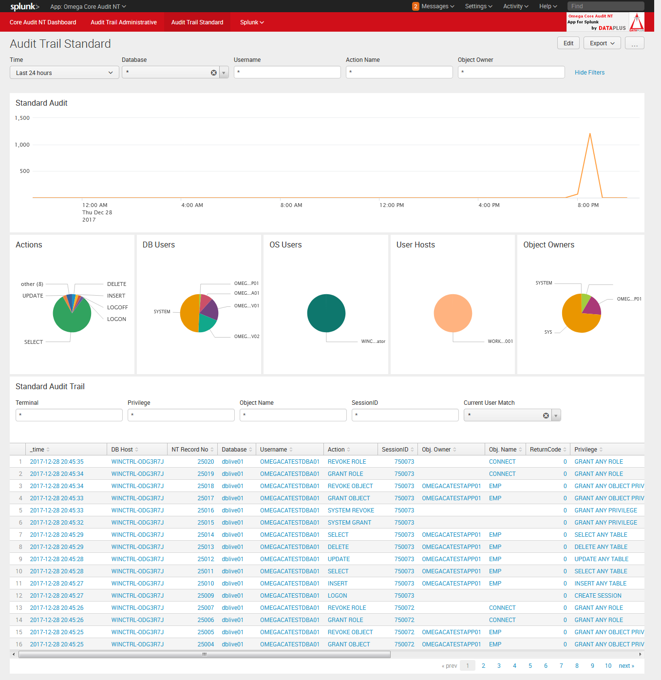Clear the Database filter with the x icon
661x680 pixels.
[x=213, y=72]
